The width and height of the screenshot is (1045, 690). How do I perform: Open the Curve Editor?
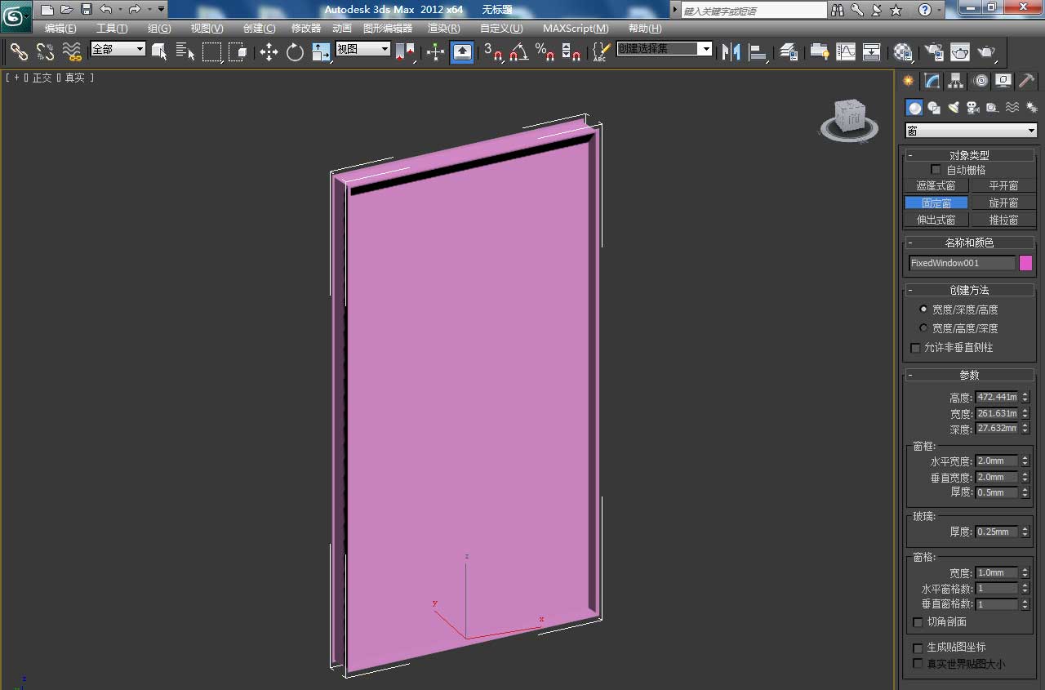(846, 52)
